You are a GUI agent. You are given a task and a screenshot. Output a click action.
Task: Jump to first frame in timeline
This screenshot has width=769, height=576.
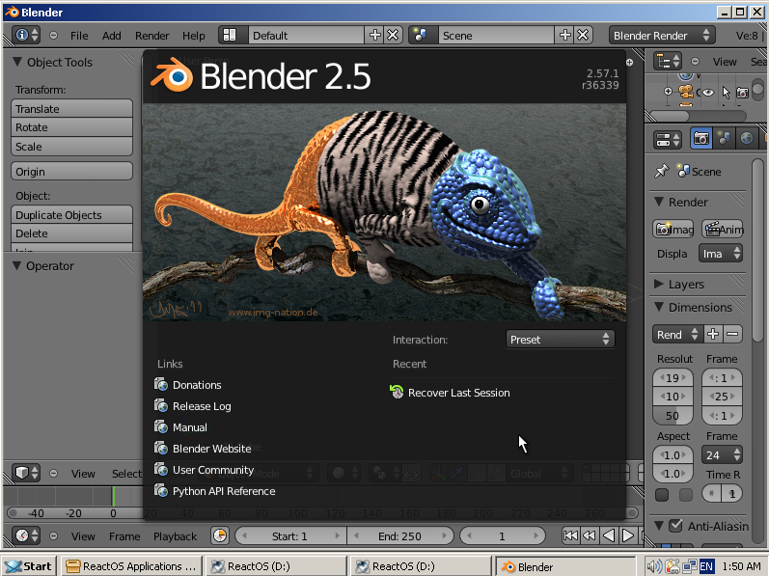[570, 535]
